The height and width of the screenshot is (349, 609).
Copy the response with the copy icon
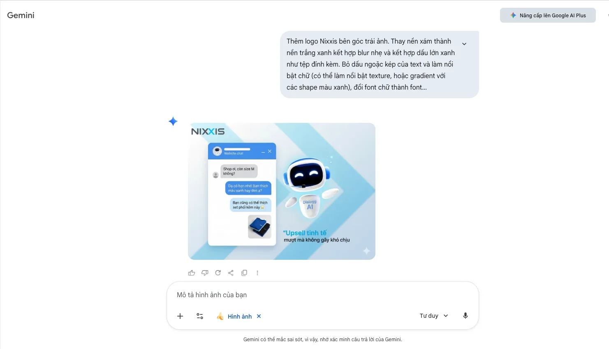tap(244, 273)
